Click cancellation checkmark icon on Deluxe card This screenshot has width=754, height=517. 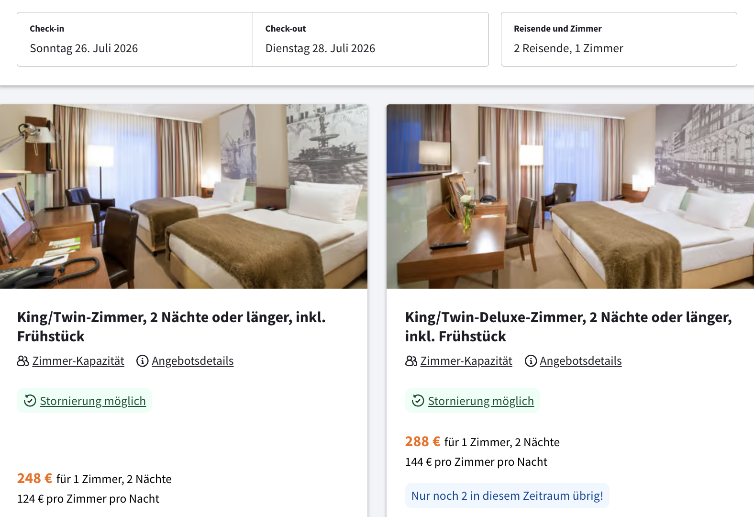point(418,401)
